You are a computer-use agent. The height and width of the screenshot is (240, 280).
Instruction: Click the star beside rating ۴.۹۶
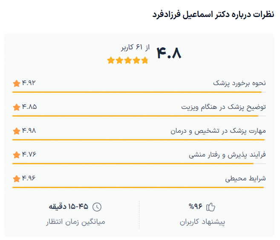pyautogui.click(x=17, y=178)
